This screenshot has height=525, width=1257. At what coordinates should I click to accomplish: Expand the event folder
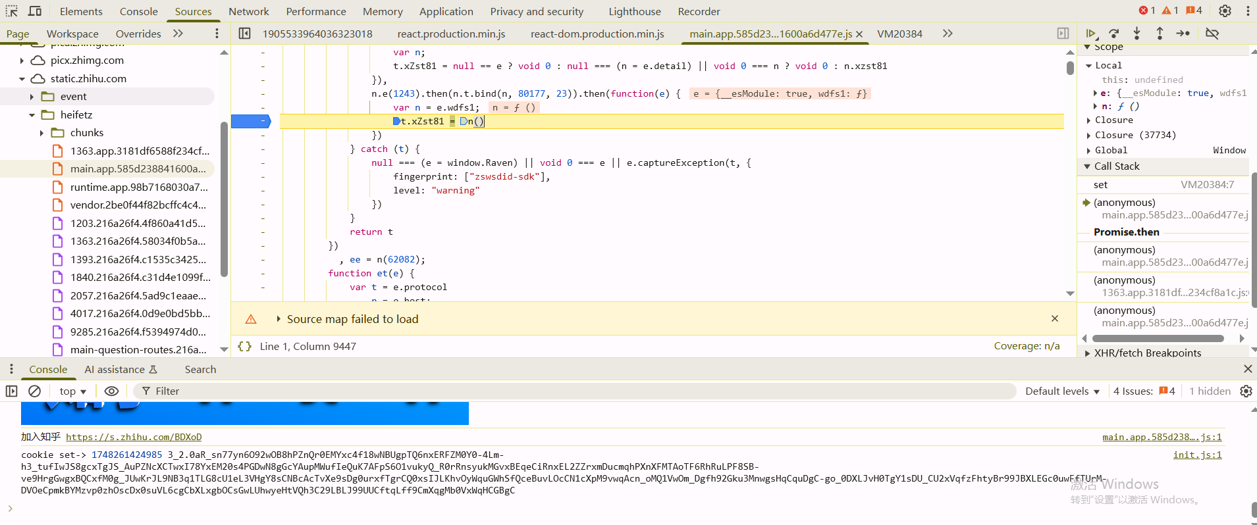(32, 97)
